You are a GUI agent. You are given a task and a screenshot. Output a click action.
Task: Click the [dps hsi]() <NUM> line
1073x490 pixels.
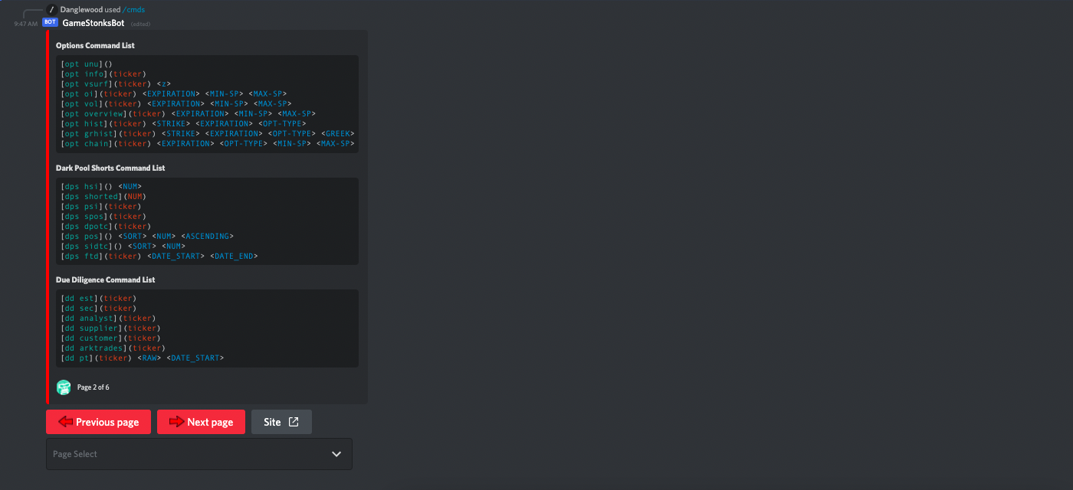(x=101, y=187)
